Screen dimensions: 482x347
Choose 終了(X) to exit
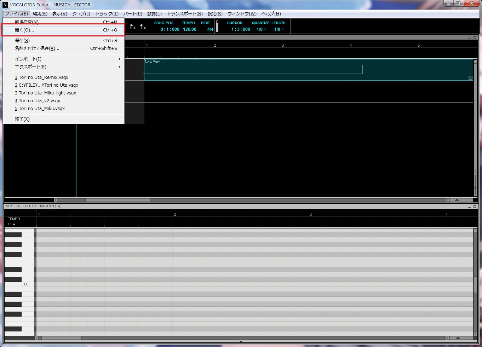64,119
